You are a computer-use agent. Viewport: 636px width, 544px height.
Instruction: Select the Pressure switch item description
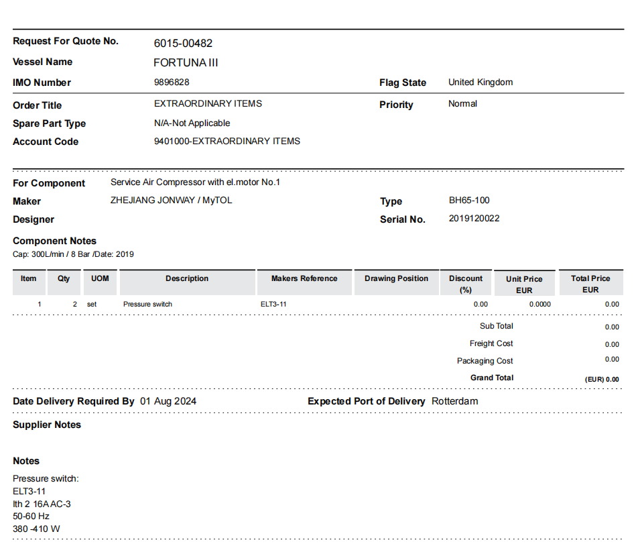[x=147, y=305]
